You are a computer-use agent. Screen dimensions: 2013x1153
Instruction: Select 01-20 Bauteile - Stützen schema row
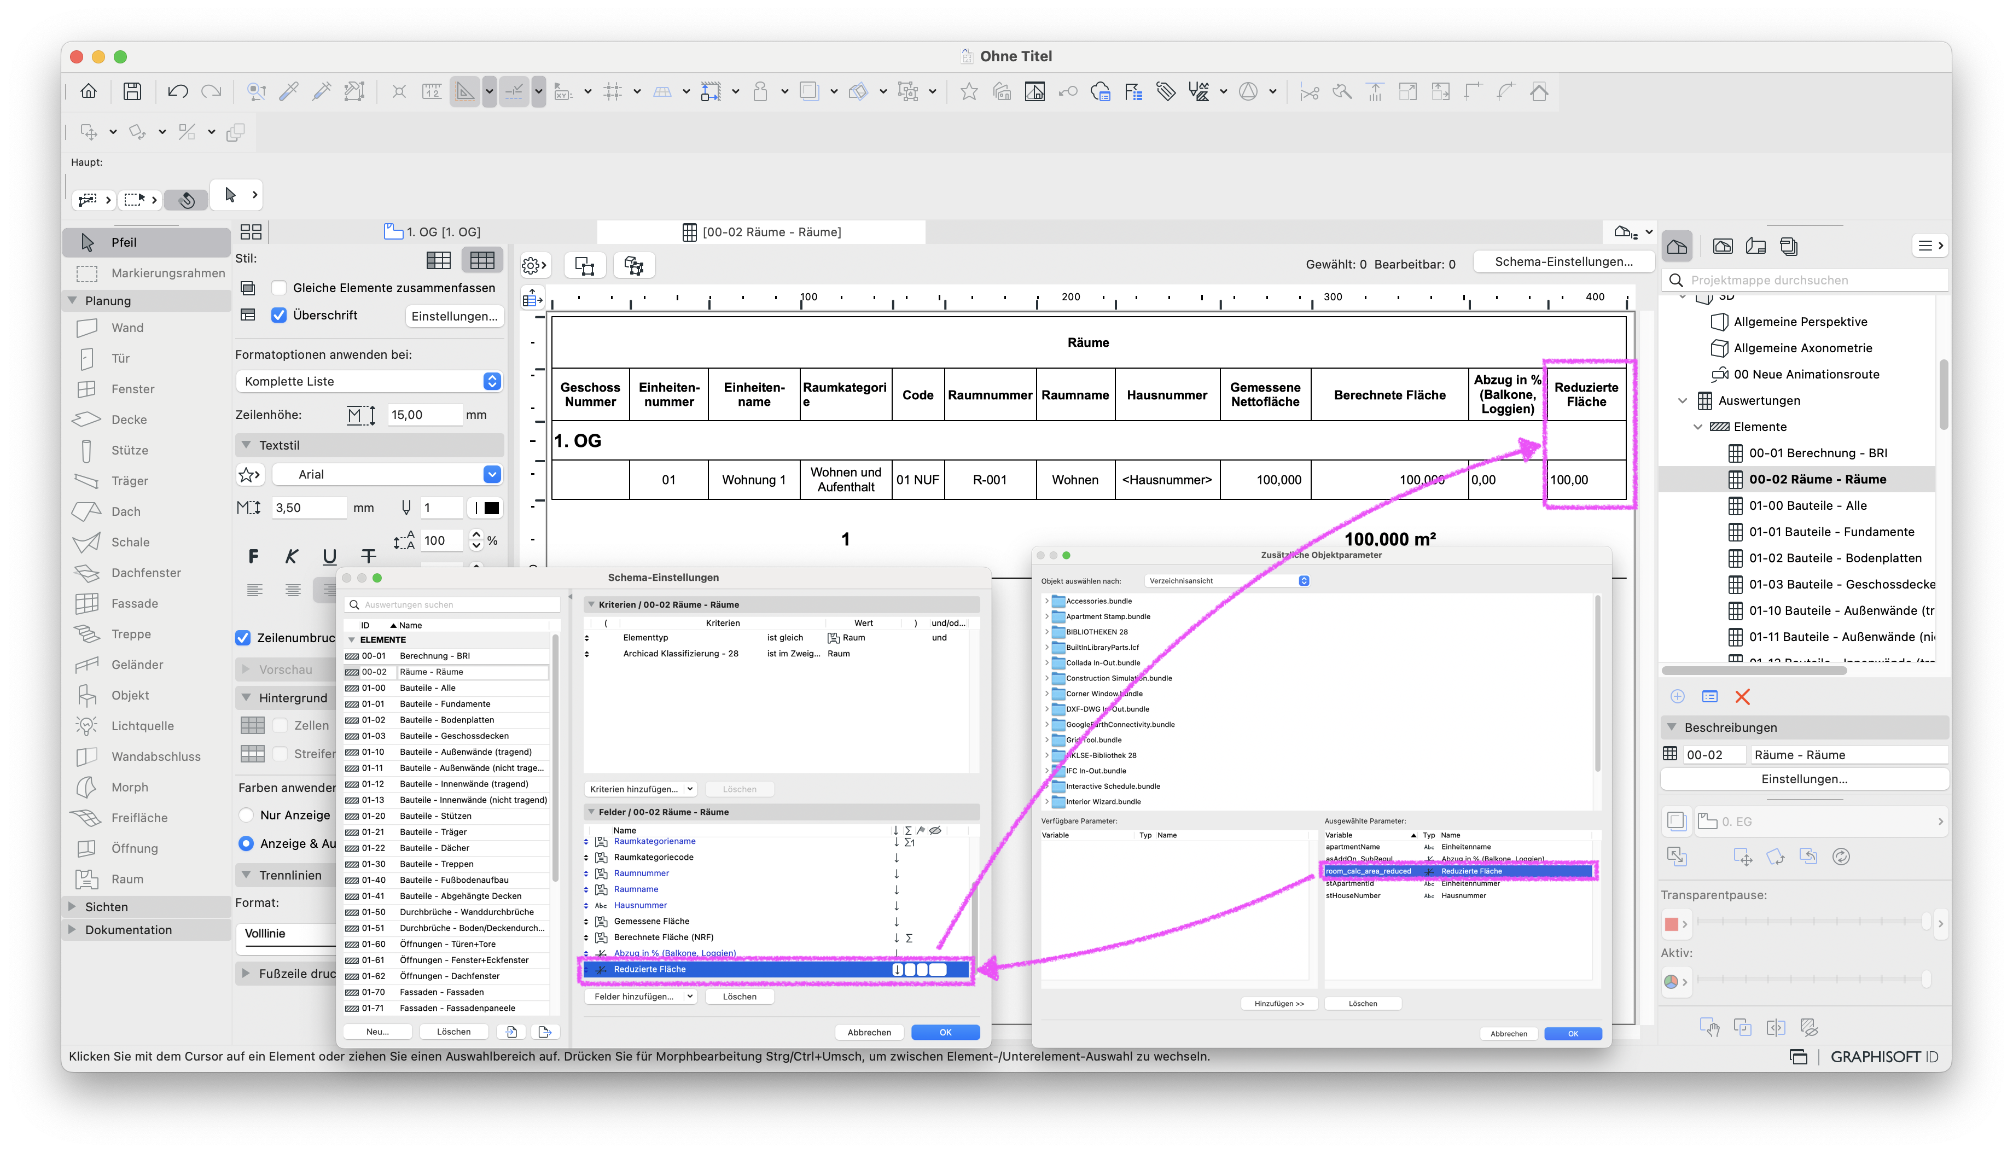[446, 817]
